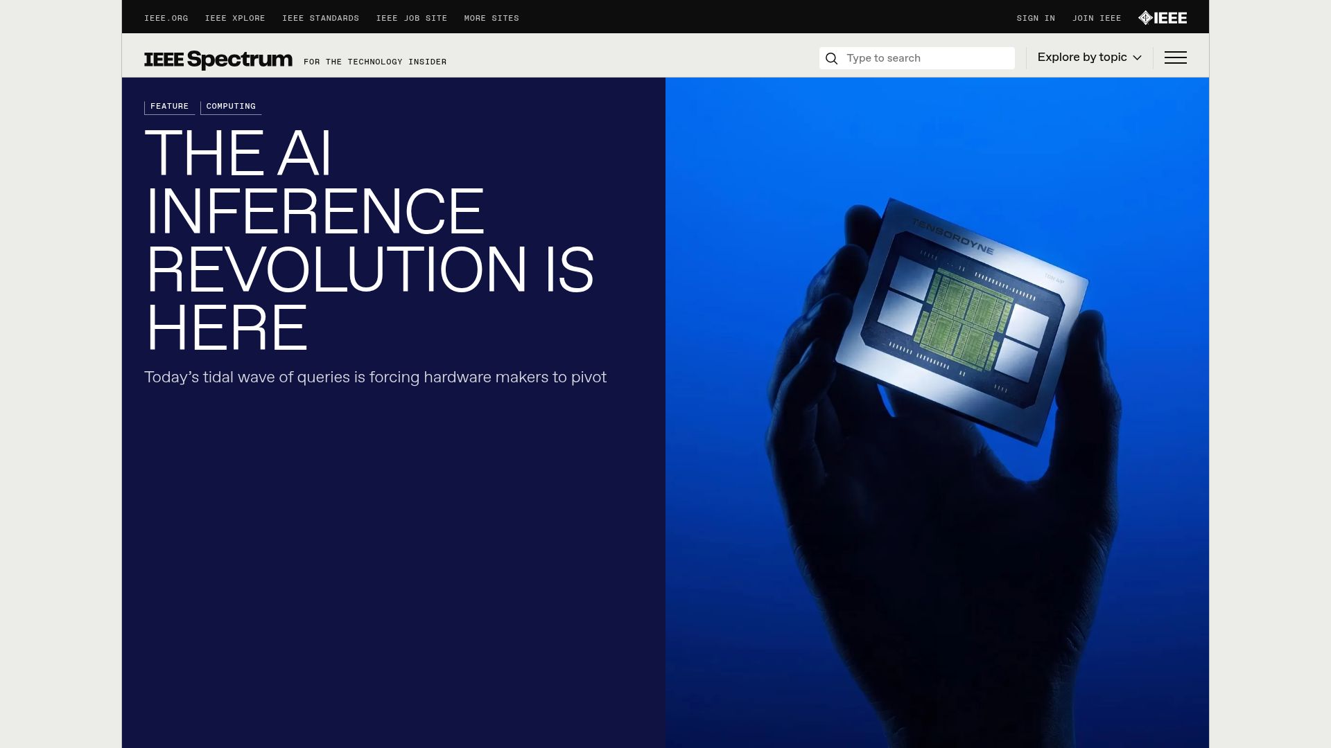Open the IEEE Spectrum home logo
Image resolution: width=1331 pixels, height=748 pixels.
pos(218,60)
